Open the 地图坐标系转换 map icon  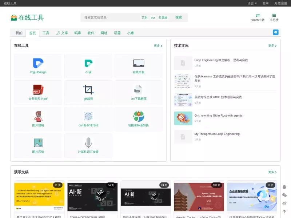[139, 116]
